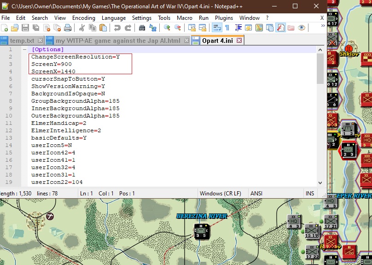Close the temp.txt tab

tap(41, 41)
